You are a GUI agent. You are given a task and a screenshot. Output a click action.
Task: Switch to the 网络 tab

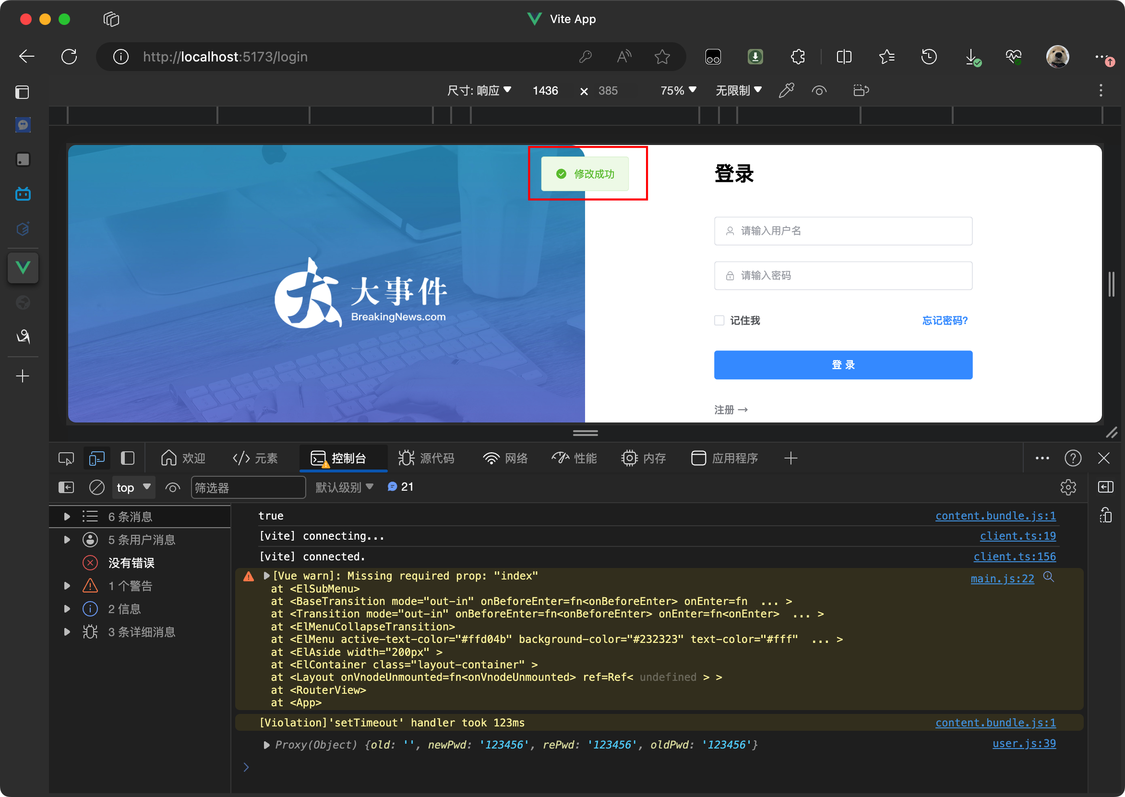point(506,458)
